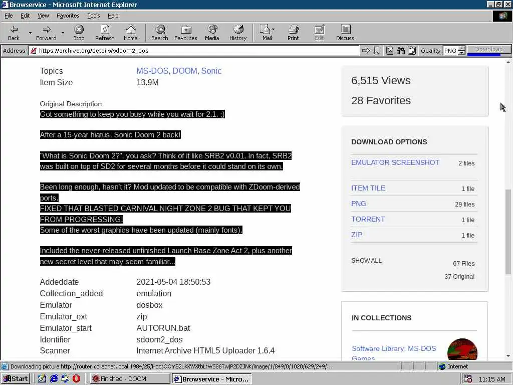Click the '37 Original' count text
Screen dimensions: 513x385
[x=459, y=277]
